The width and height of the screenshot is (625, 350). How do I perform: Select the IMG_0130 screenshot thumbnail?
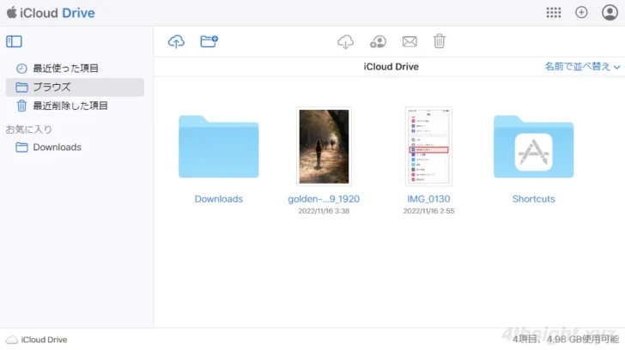pos(428,147)
